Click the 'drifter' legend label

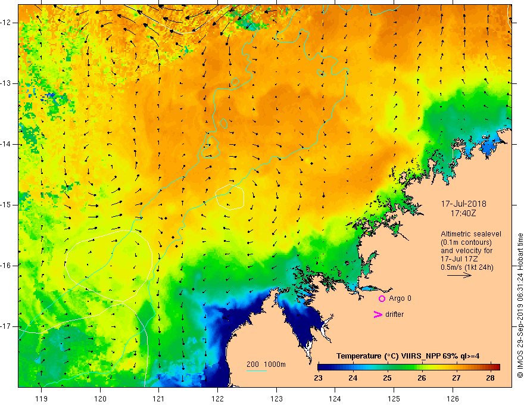(x=394, y=314)
